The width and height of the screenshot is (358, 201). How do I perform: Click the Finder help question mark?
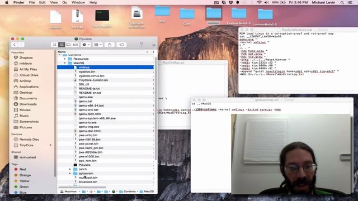[x=142, y=44]
